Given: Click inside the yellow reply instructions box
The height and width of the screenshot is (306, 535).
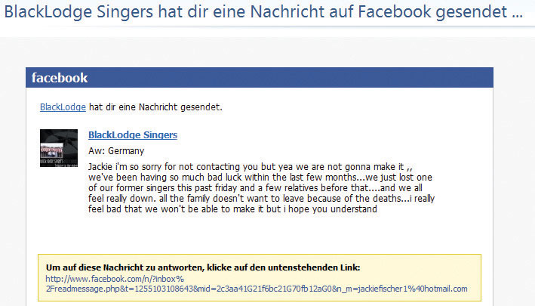Looking at the screenshot, I should (260, 277).
